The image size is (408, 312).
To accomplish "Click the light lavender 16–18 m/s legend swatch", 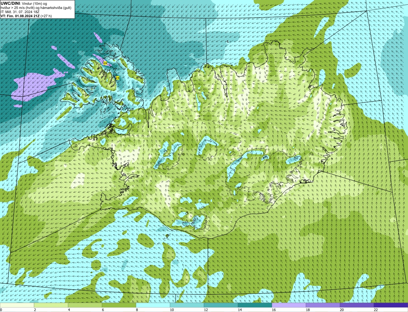I will click(289, 305).
